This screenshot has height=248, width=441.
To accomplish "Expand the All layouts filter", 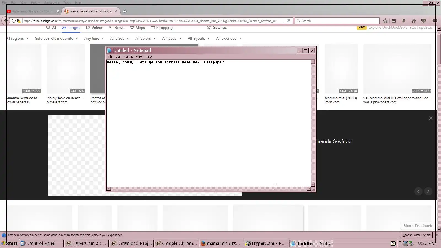I will coord(199,38).
